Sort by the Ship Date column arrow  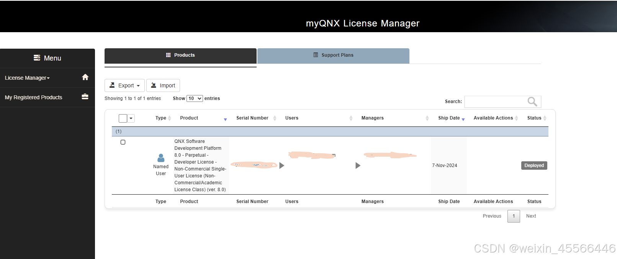(463, 120)
